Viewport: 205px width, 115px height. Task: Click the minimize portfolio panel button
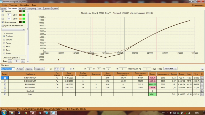[x=202, y=69]
